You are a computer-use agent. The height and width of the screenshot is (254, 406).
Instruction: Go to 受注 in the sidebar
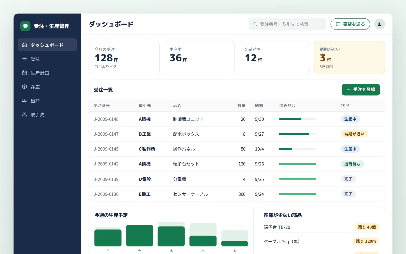[x=47, y=59]
